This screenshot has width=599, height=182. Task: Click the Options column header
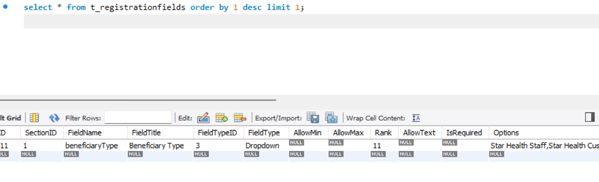point(506,133)
